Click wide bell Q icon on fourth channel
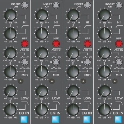The height and width of the screenshot is (124, 124). click(117, 57)
